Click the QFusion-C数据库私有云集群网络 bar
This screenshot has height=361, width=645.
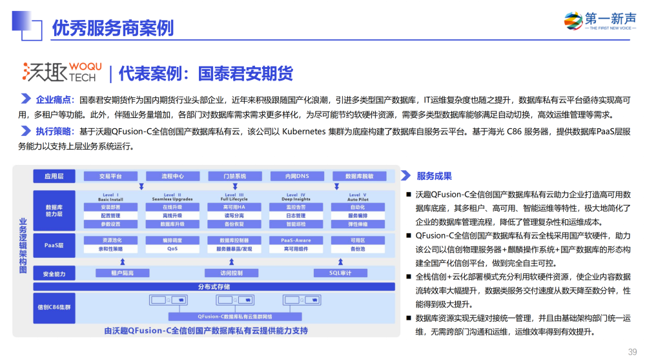[x=235, y=317]
